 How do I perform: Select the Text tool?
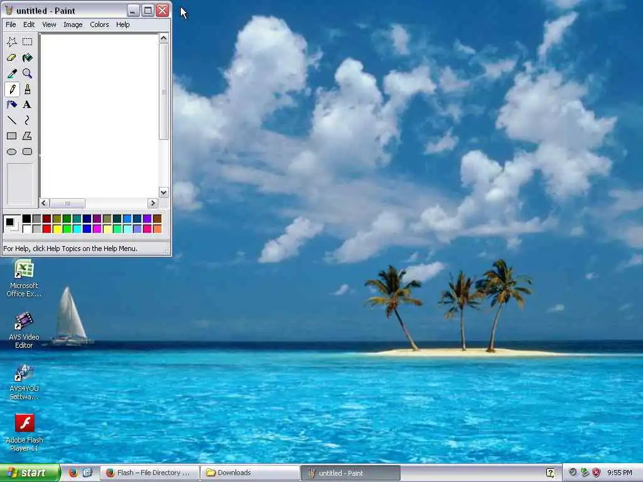27,105
